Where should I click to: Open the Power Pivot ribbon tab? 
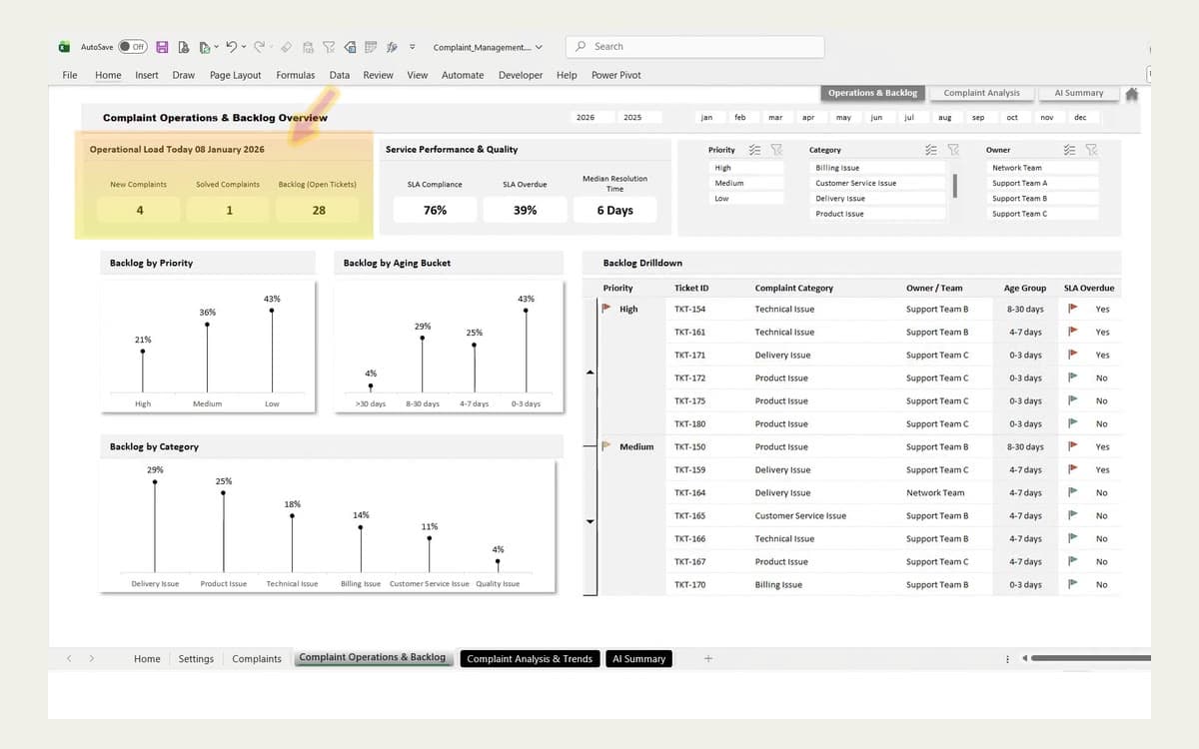616,75
